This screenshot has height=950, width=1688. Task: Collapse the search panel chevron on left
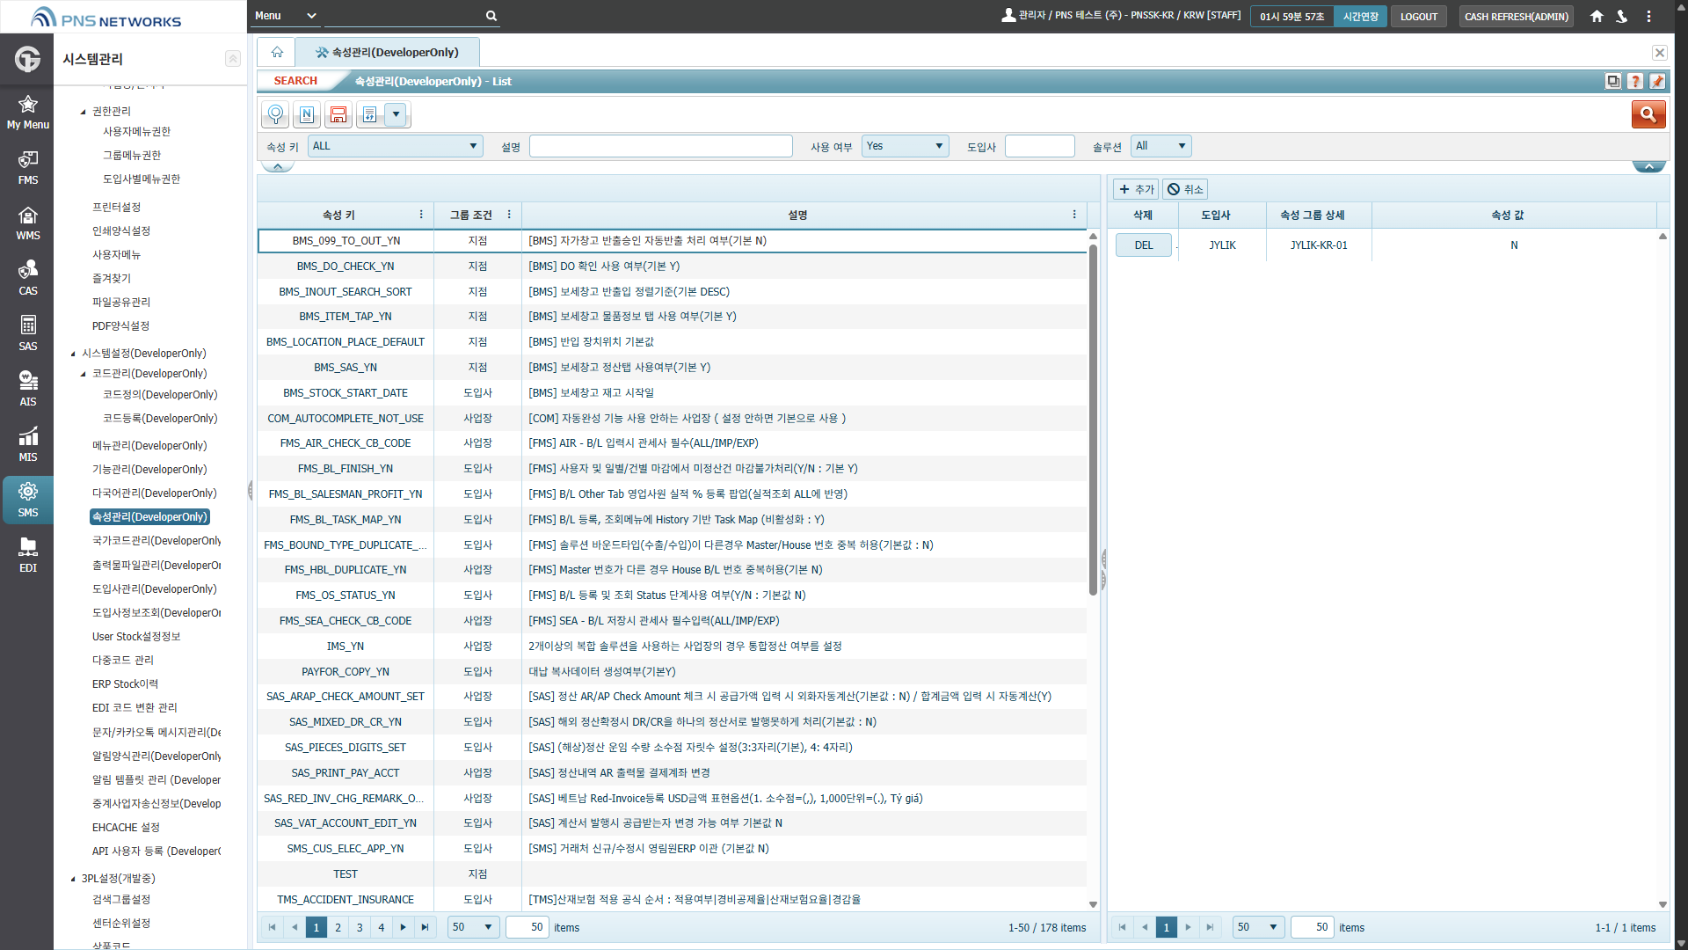[x=278, y=166]
